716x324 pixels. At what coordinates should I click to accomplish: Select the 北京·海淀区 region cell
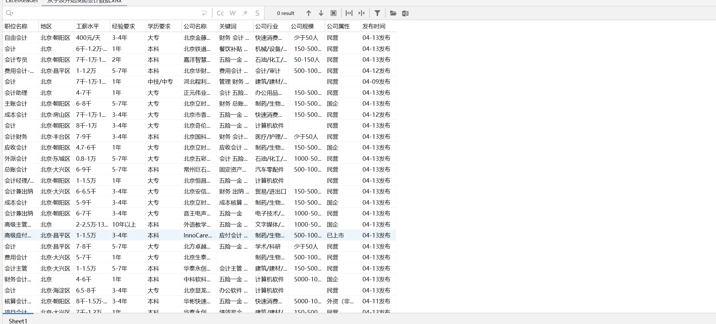pos(56,290)
